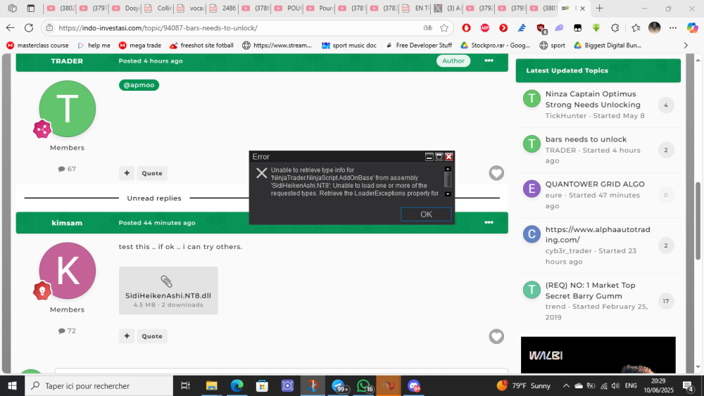Expand the bookmarks bar overflow chevron
The width and height of the screenshot is (704, 396).
[686, 45]
